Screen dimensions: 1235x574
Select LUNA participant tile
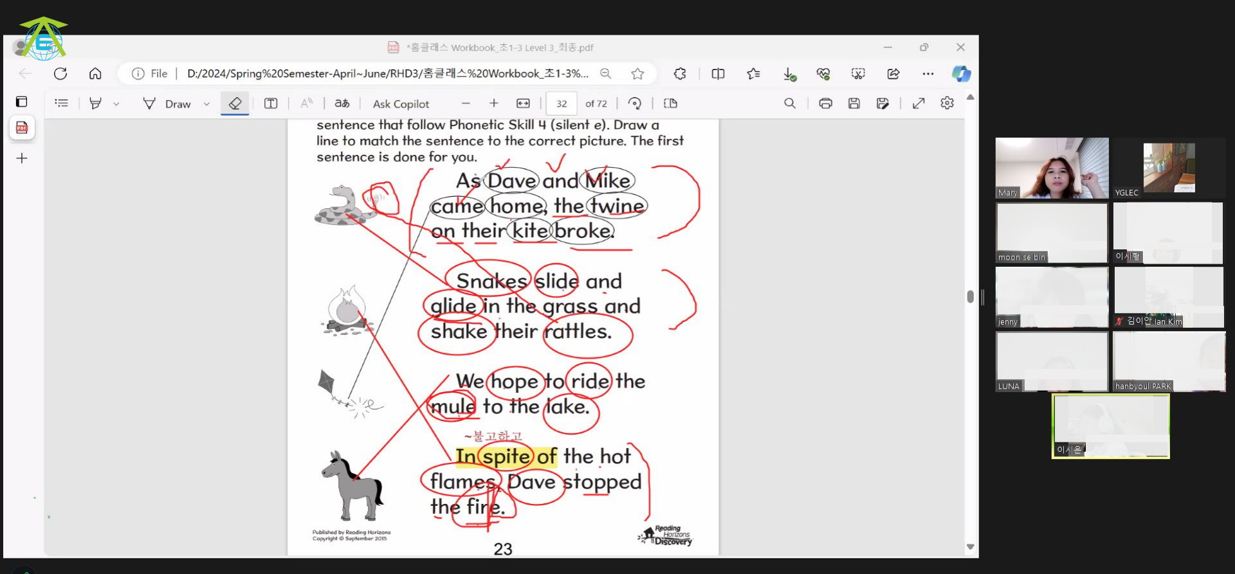tap(1052, 361)
